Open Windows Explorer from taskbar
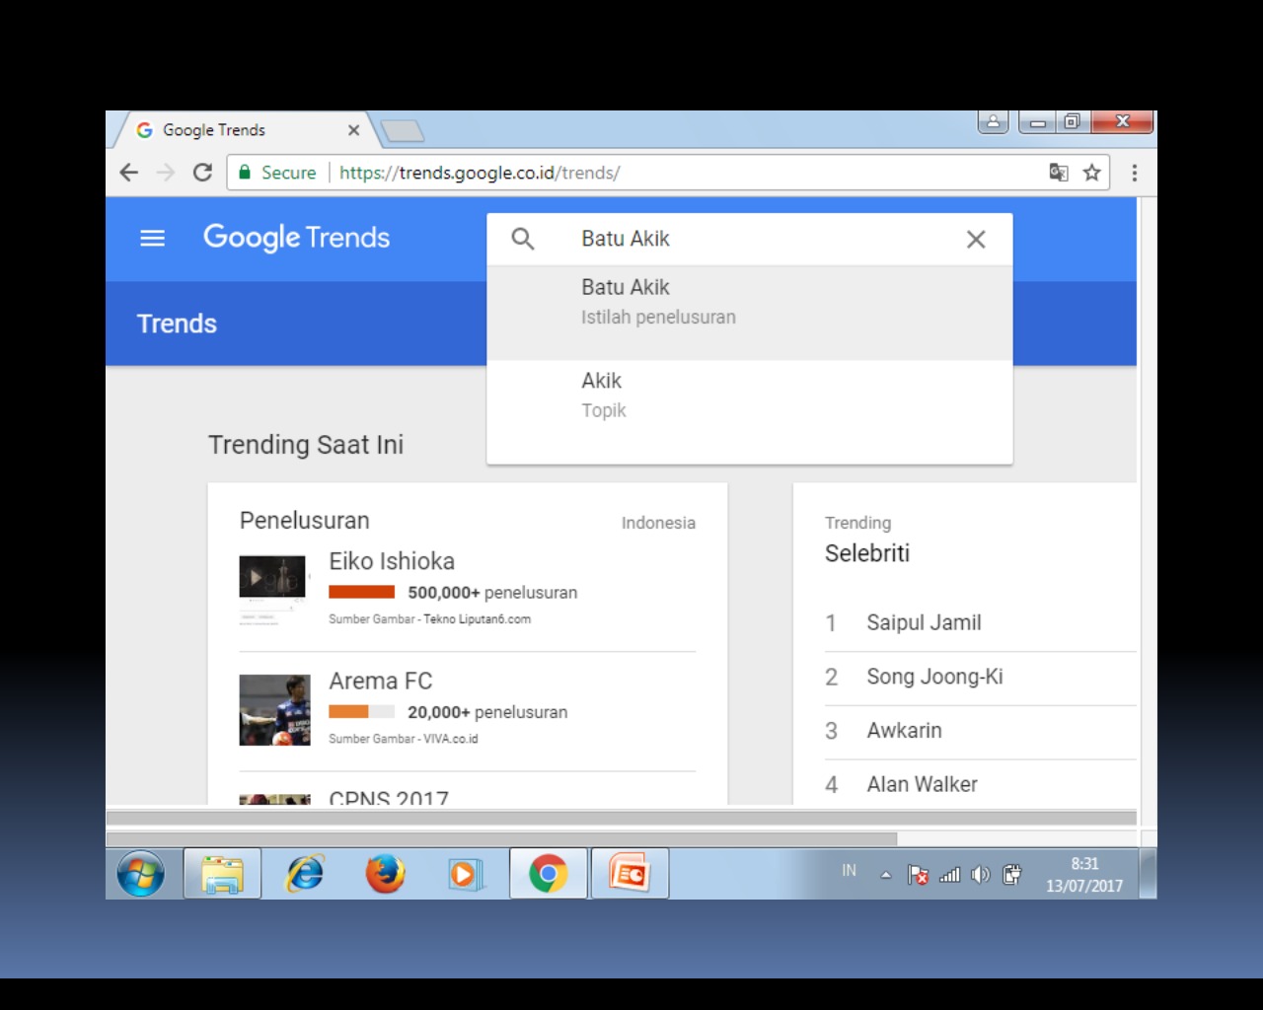 (222, 874)
